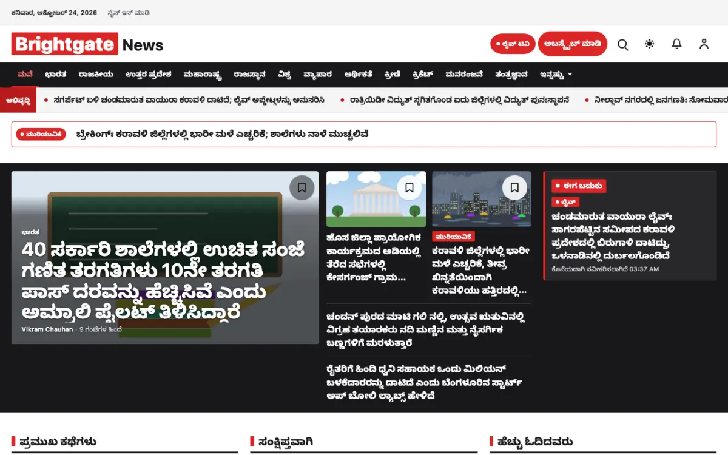The image size is (728, 455).
Task: Open ticker item ಸಗರ್‌ಪೇಟ್ ಬಳಿ ಚಂಡಮಾರುತ
Action: click(189, 99)
